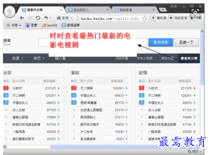The width and height of the screenshot is (210, 155).
Task: Close the 搜索风云榜 tab
Action: tap(61, 10)
